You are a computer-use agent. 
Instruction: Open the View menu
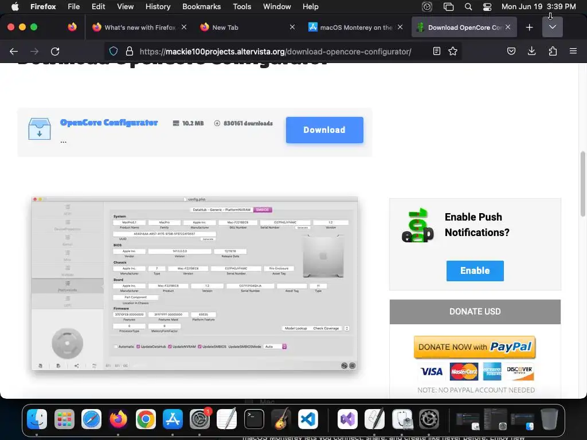tap(125, 6)
